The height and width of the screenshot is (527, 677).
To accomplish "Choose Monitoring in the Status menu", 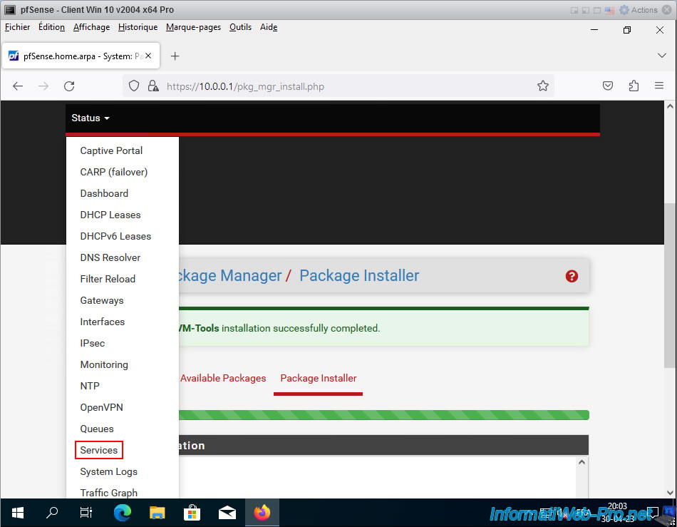I will (104, 364).
